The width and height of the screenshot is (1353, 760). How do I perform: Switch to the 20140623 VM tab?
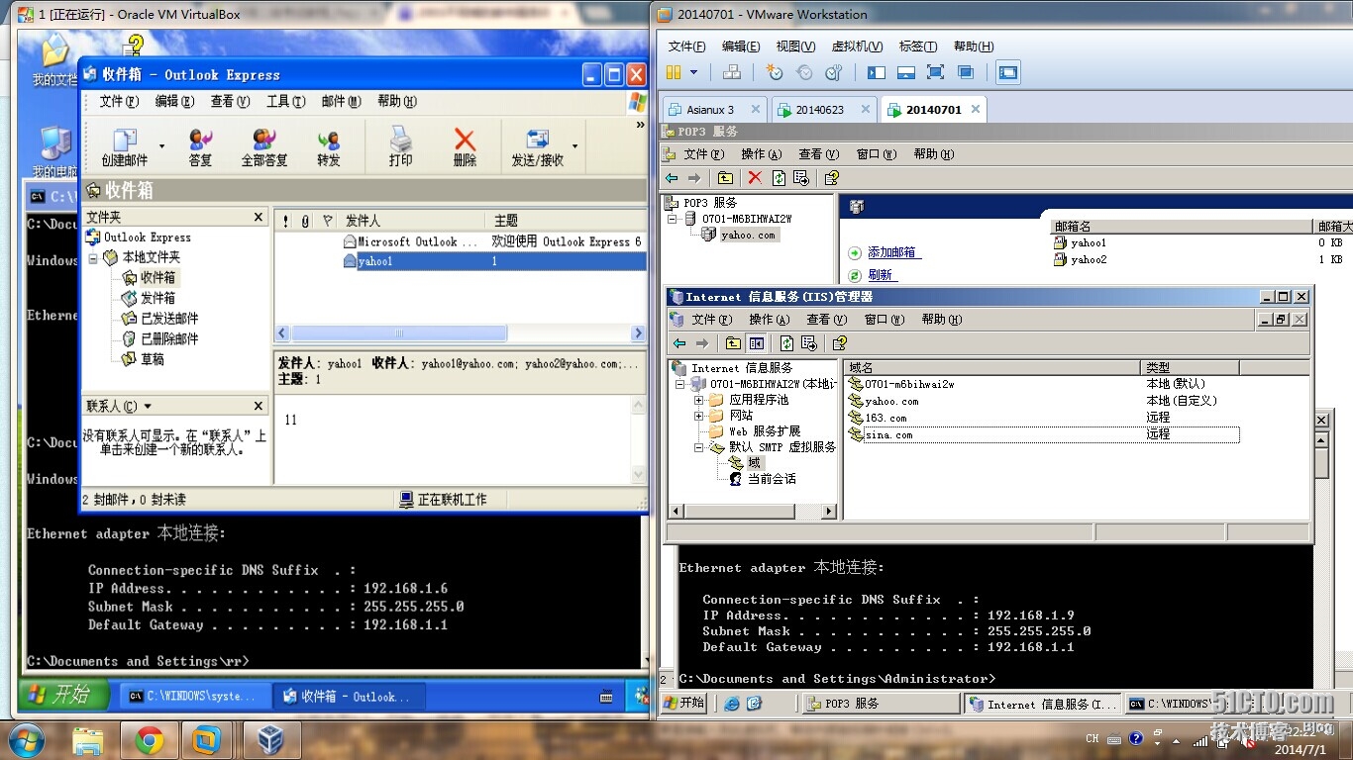coord(821,110)
